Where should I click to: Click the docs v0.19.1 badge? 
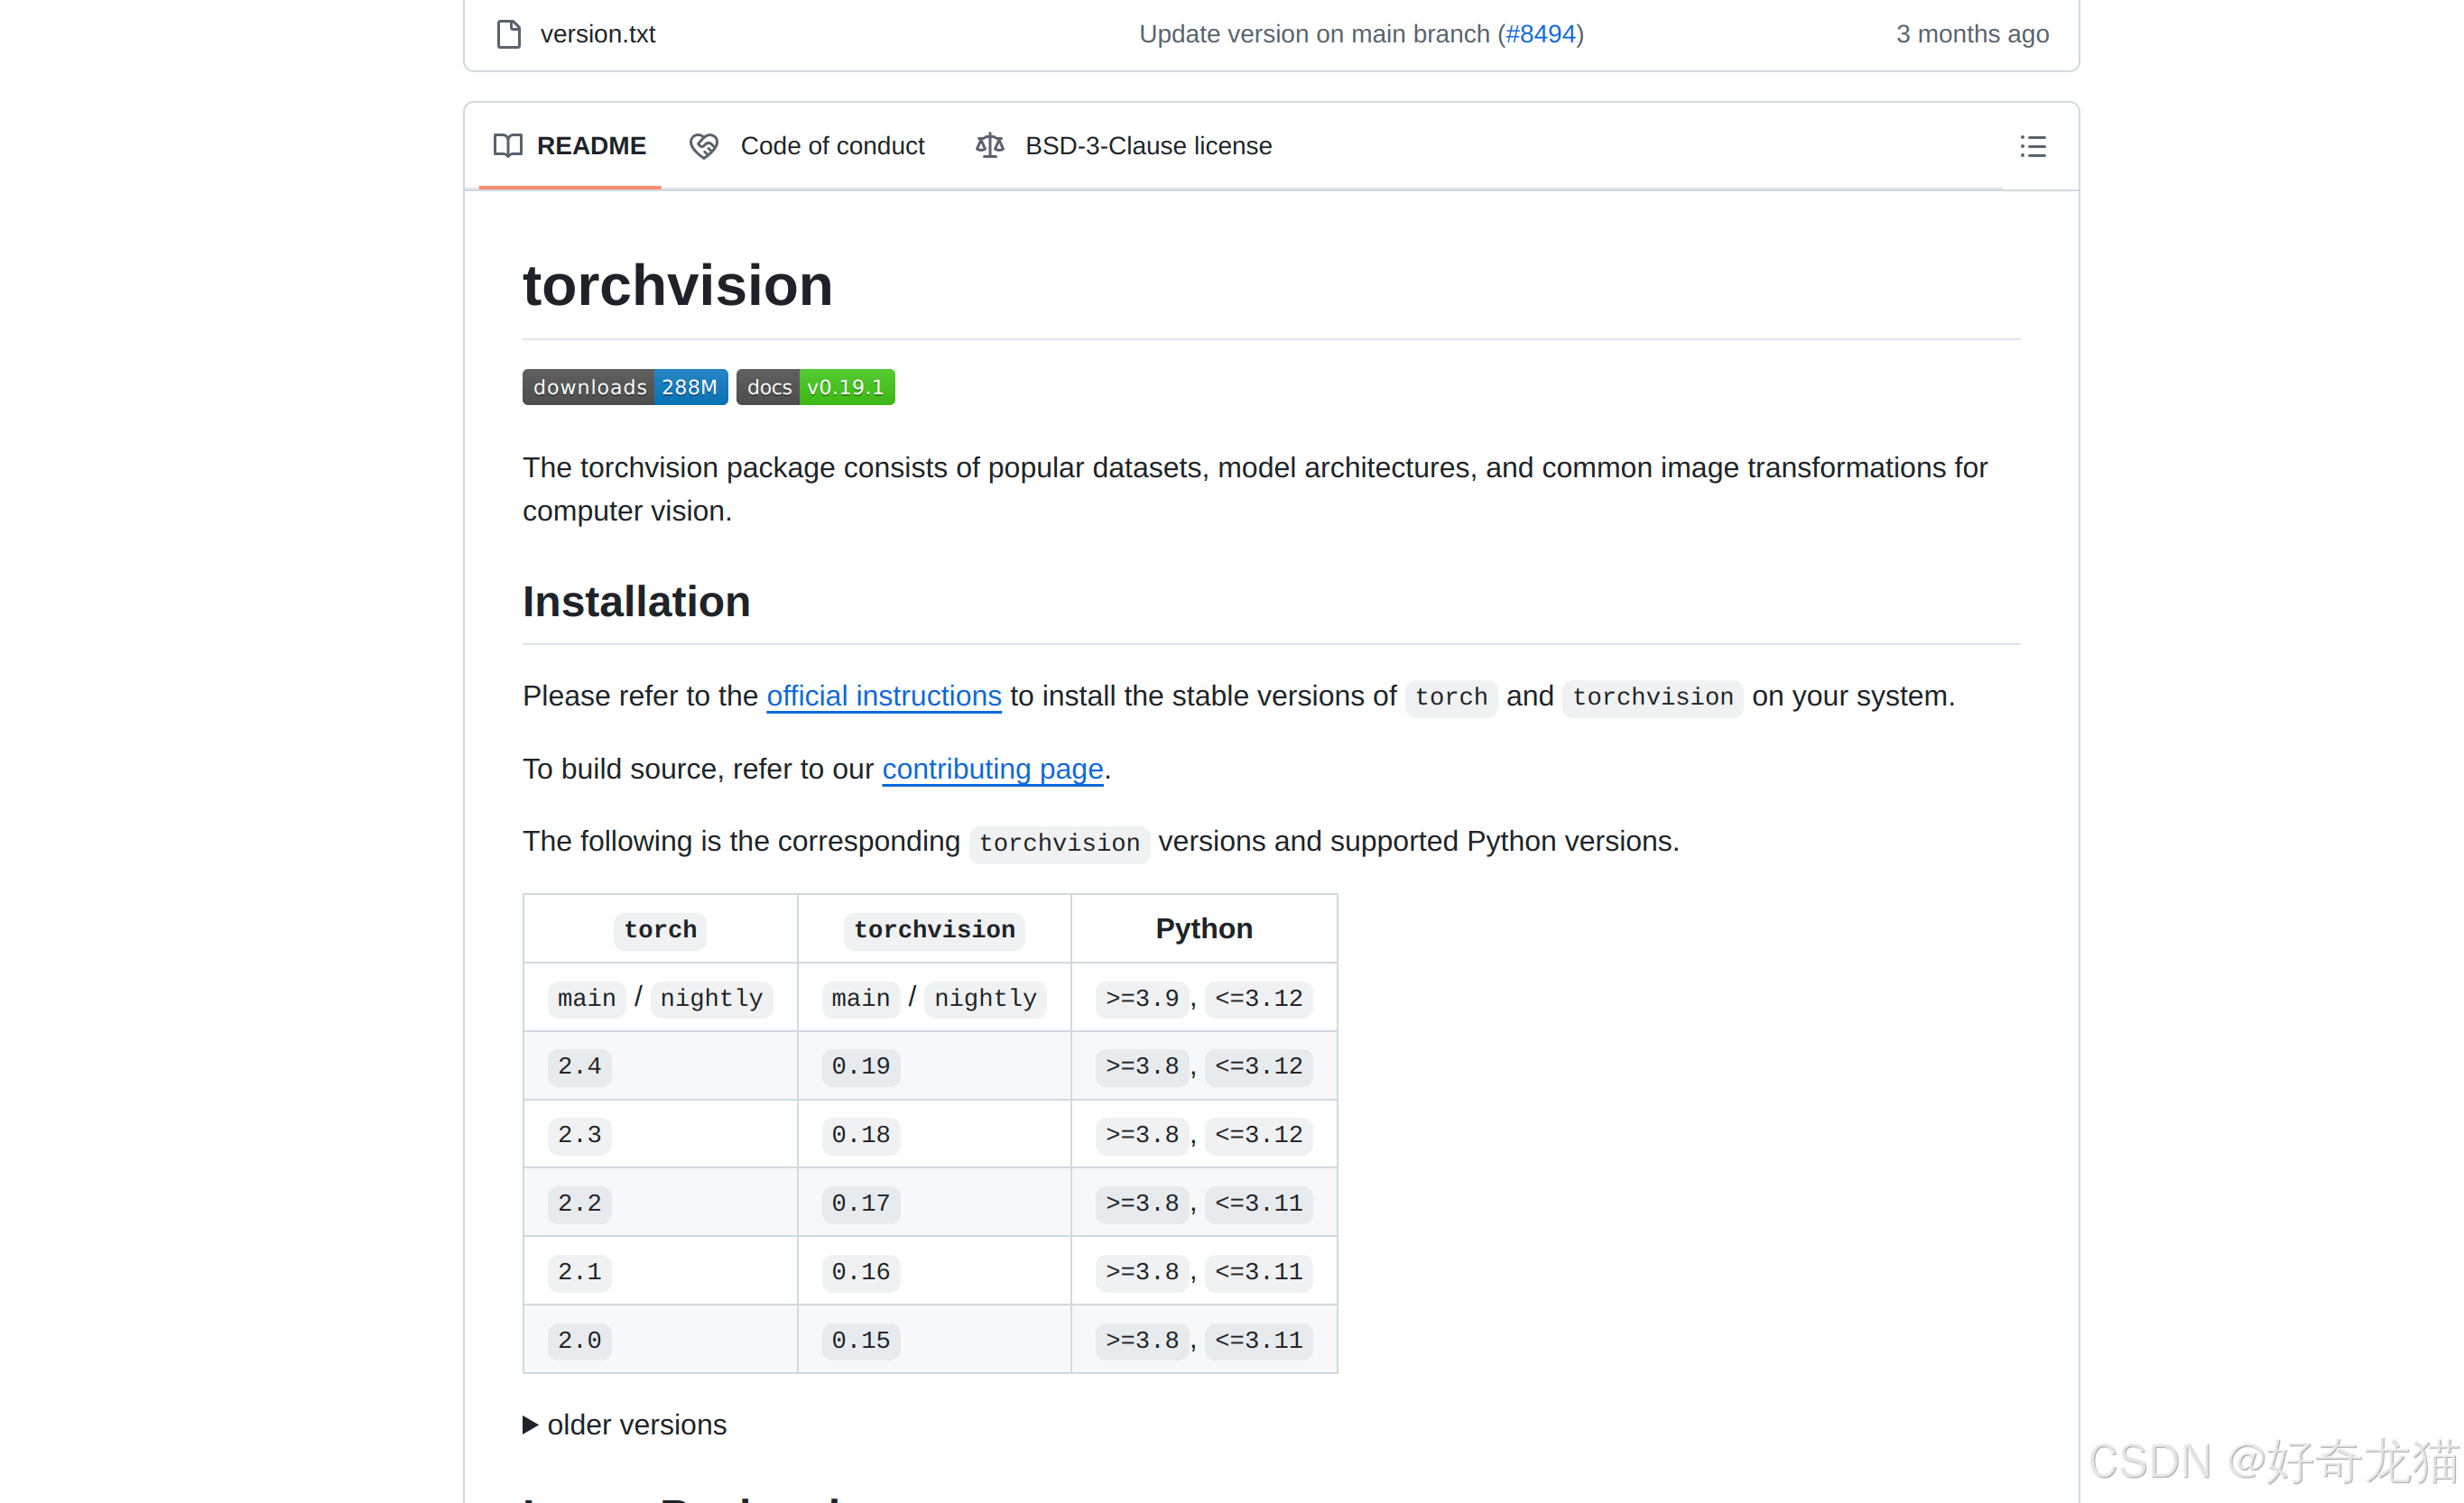coord(816,387)
